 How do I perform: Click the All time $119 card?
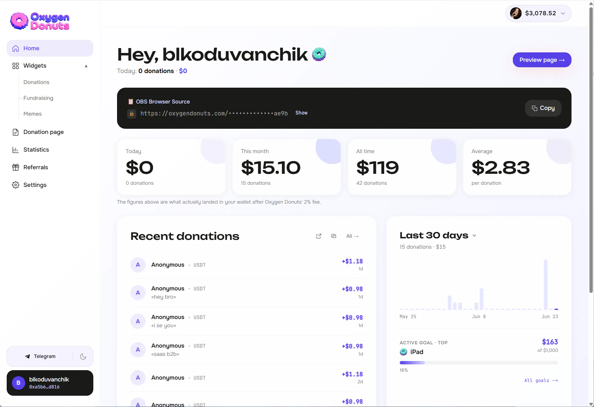coord(402,167)
